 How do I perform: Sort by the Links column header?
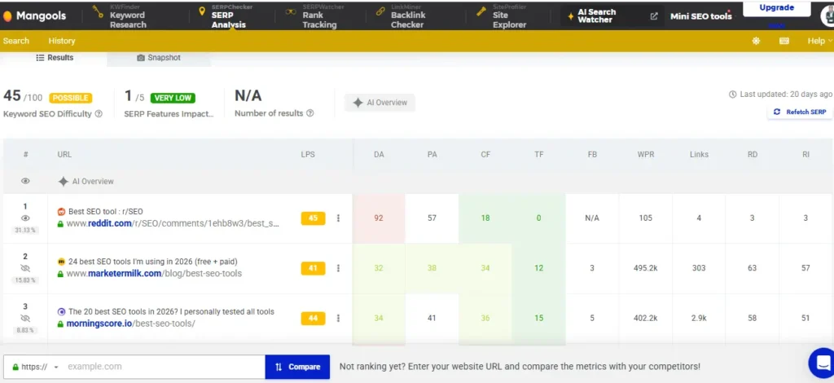point(699,154)
